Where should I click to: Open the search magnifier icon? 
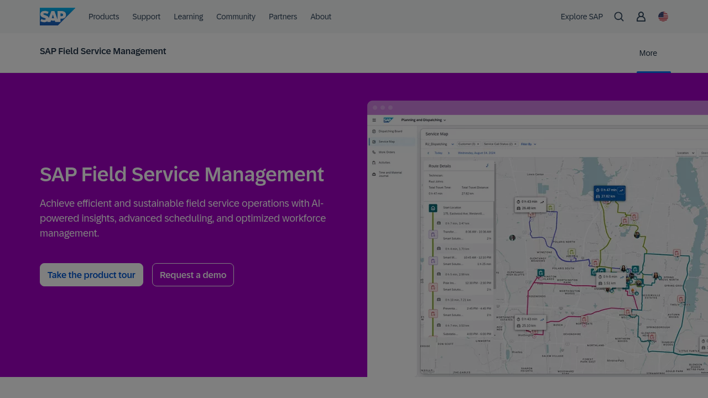pos(619,17)
